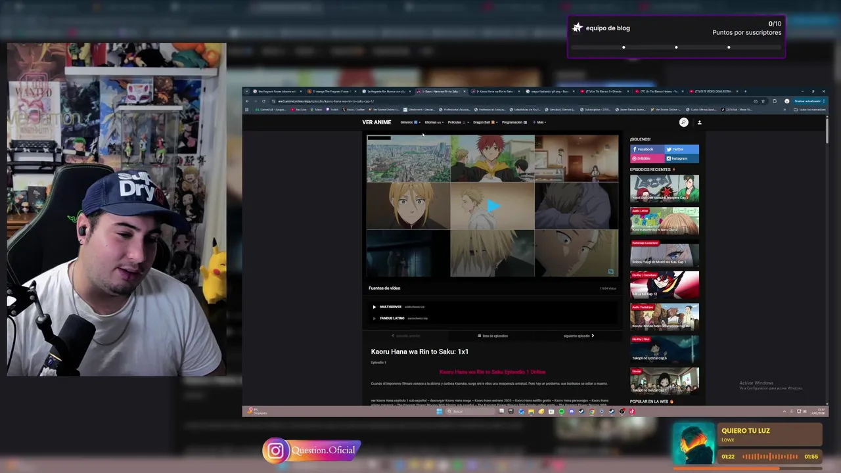Viewport: 841px width, 473px height.
Task: Expand the Dragon Ball menu
Action: click(484, 122)
